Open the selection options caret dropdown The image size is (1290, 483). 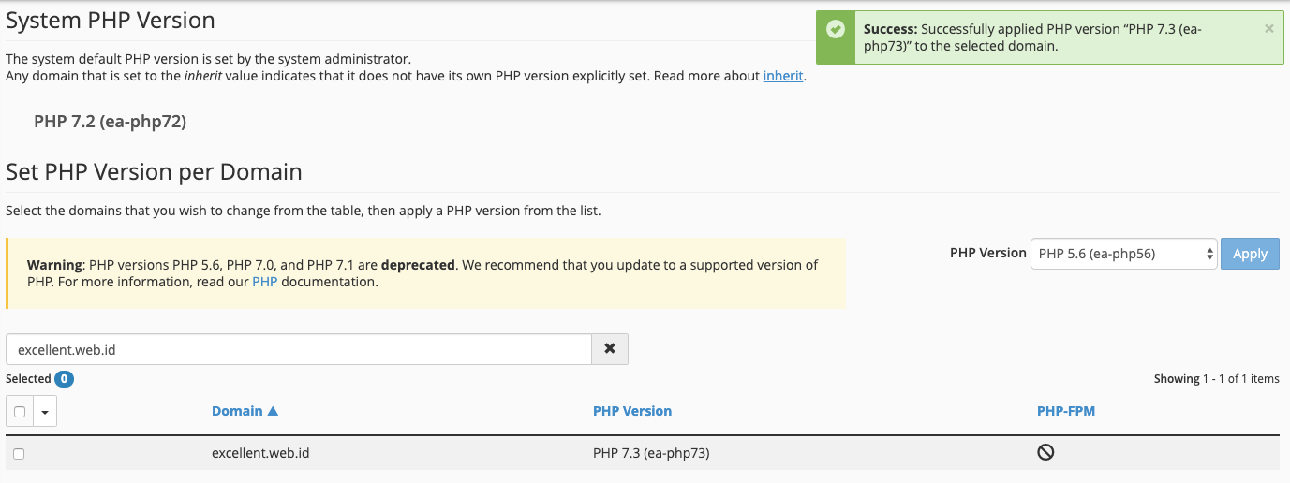point(45,412)
